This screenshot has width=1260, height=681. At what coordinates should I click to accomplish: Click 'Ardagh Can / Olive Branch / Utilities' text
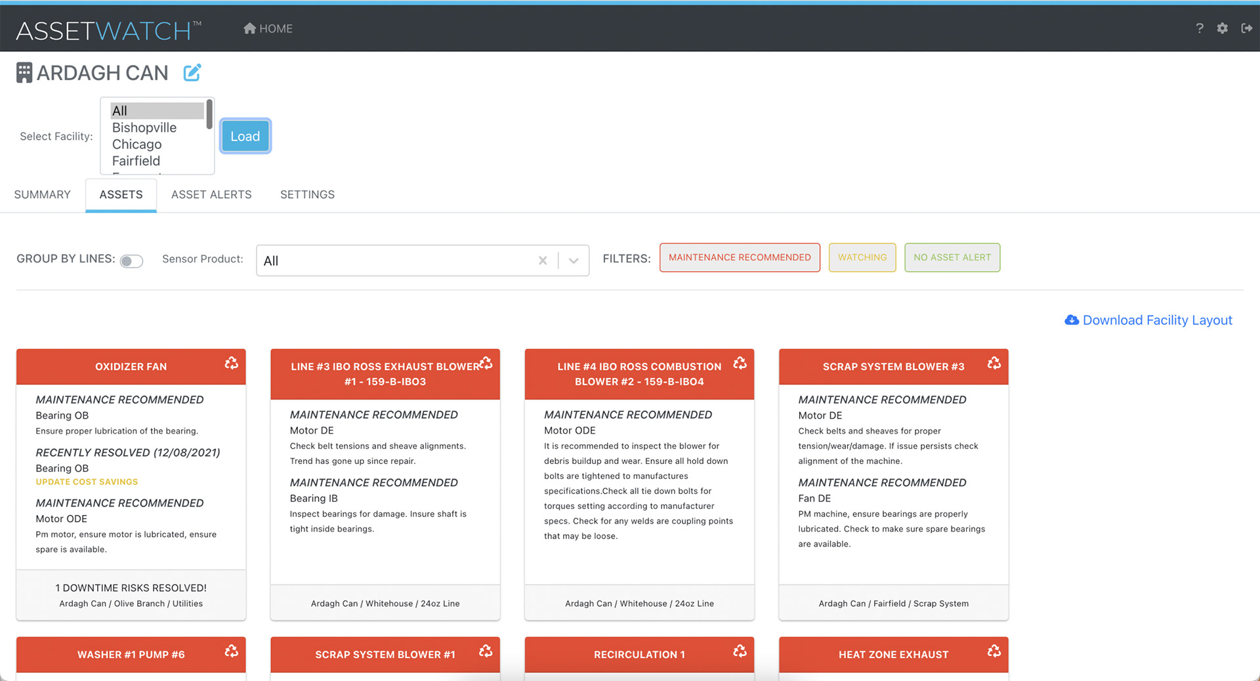(131, 604)
